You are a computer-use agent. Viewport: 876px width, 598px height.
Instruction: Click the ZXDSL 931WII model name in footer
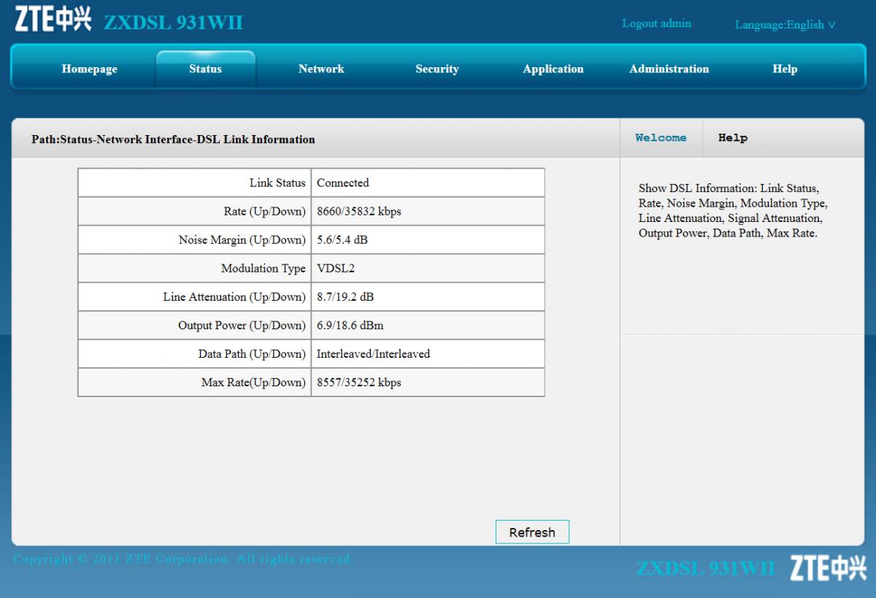[x=705, y=568]
